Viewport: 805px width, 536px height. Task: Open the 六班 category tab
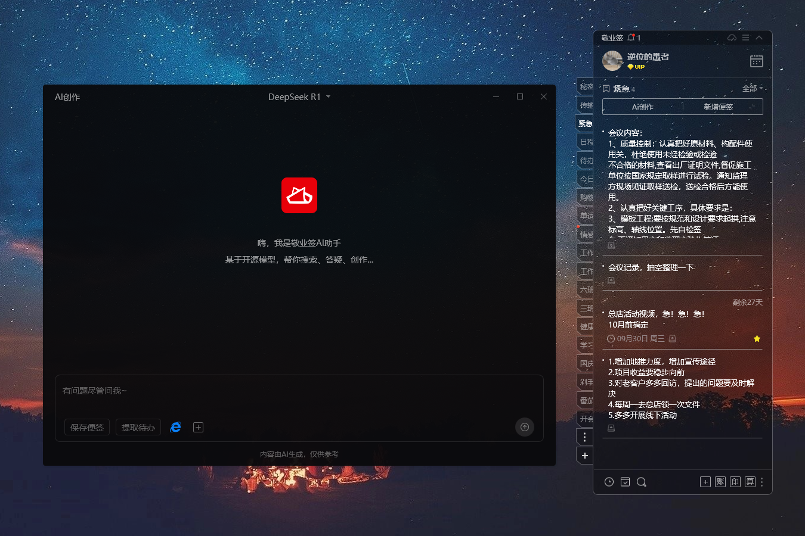click(586, 289)
